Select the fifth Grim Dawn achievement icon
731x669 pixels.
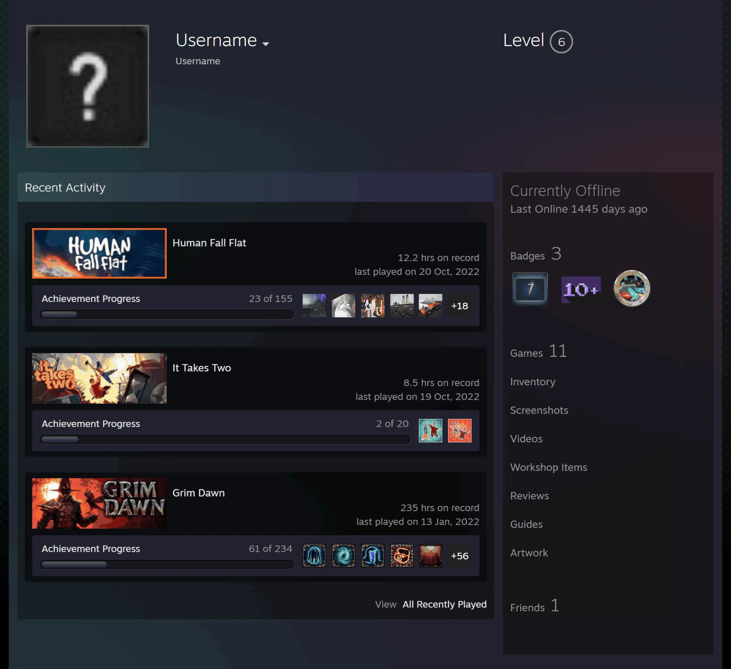[x=431, y=556]
